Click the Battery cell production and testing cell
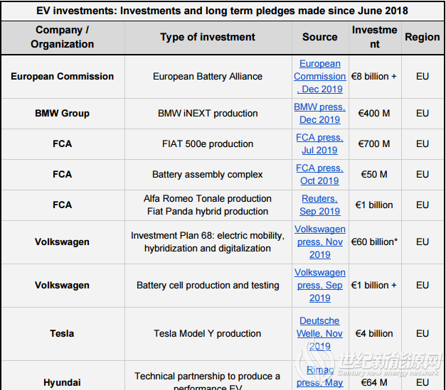The image size is (446, 390). (208, 285)
